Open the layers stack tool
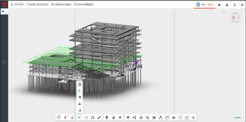Screen dimensions: 246x122 (x=128, y=118)
